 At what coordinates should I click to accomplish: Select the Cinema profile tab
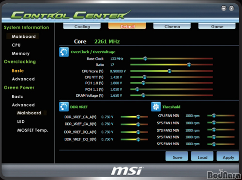172,26
